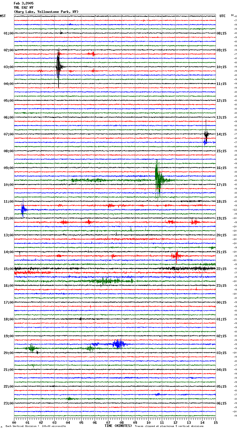The width and height of the screenshot is (238, 430).
Task: Click the '-11' DC offset value
Action: 235,260
